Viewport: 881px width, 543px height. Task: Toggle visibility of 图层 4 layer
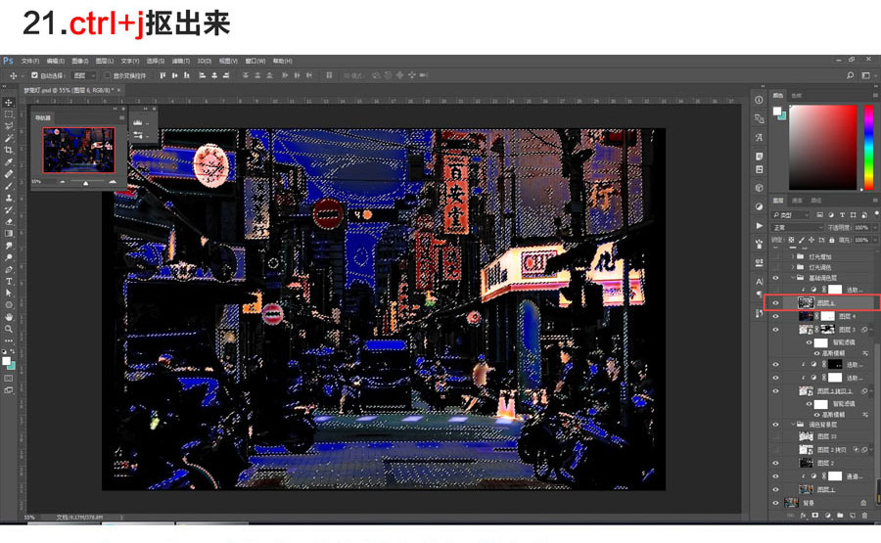[x=776, y=316]
